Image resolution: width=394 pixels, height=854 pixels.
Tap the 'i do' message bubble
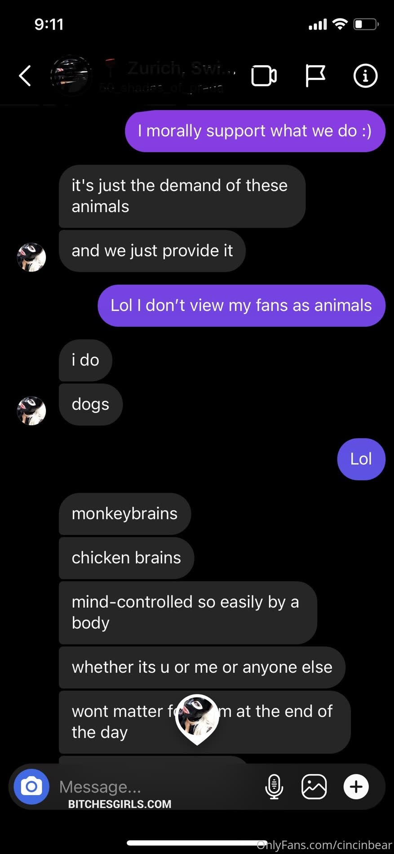(85, 360)
